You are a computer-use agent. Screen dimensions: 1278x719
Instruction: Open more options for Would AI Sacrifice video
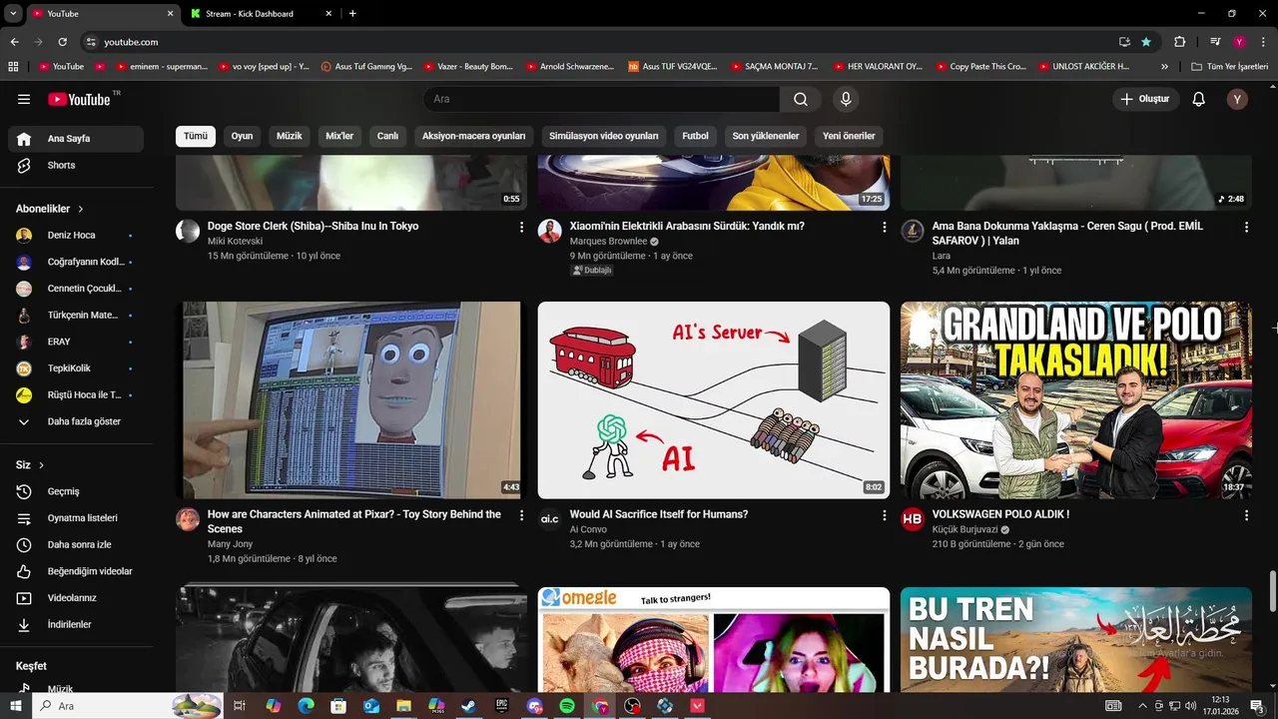point(884,515)
